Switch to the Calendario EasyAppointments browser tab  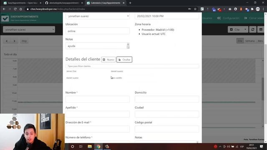(x=106, y=3)
